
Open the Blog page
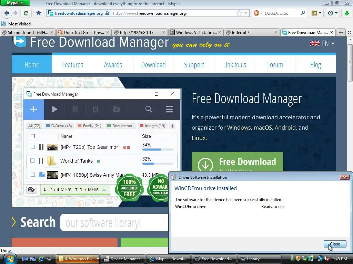pyautogui.click(x=316, y=64)
